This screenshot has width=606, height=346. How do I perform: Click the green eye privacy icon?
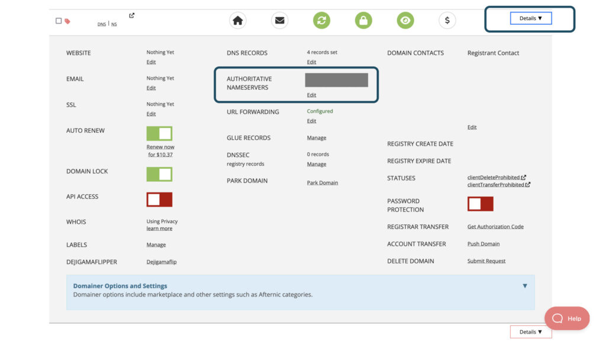pos(405,21)
